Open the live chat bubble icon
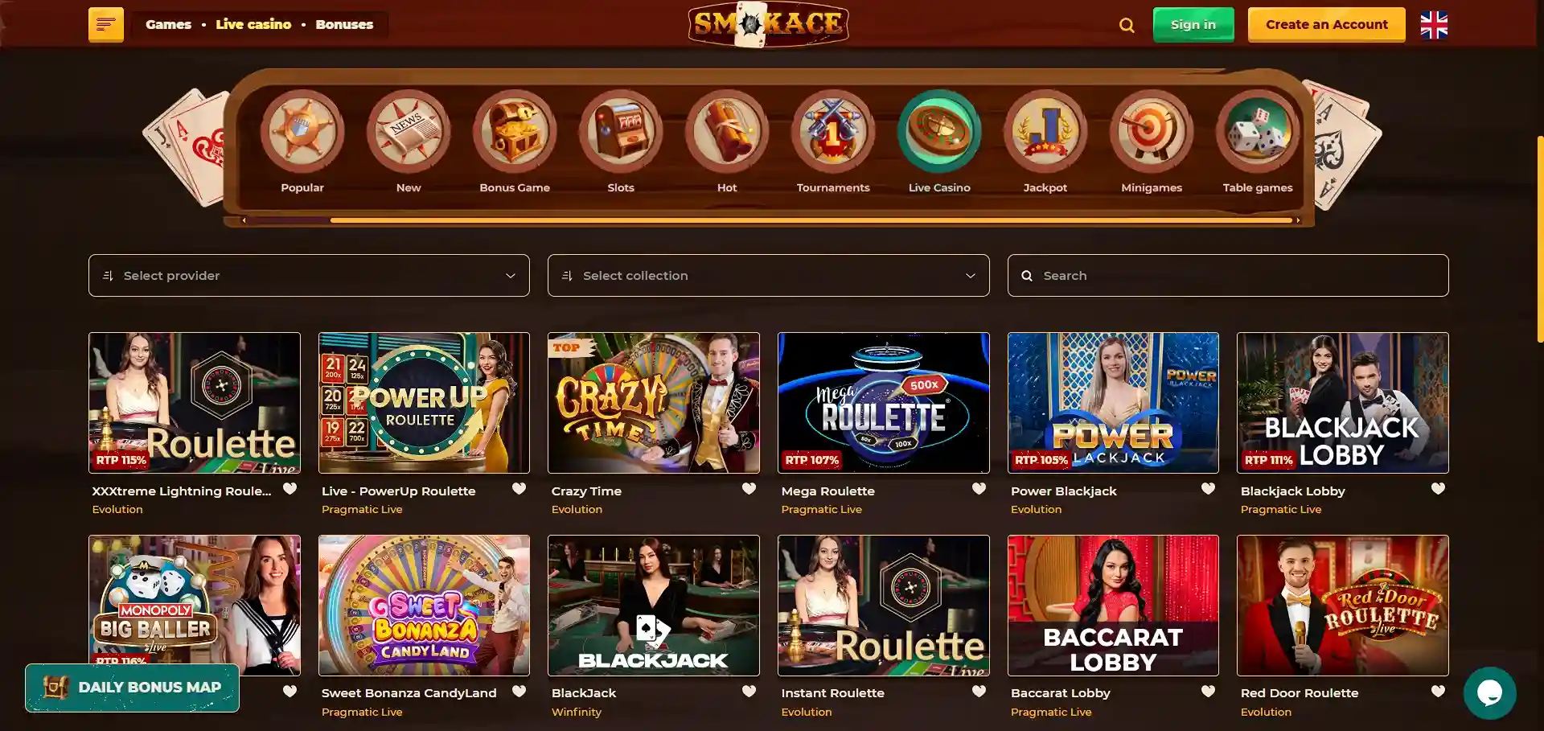 point(1489,692)
